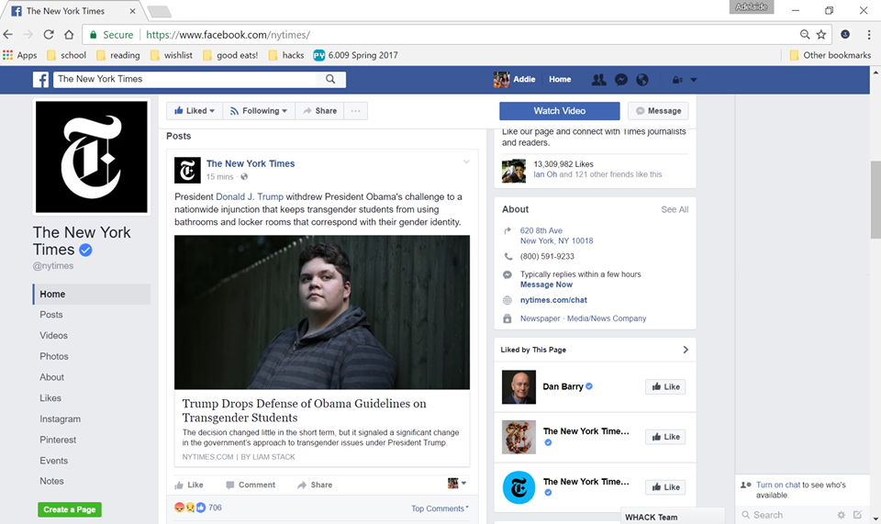Open the comment-as identity selector
This screenshot has height=524, width=881.
(x=457, y=483)
